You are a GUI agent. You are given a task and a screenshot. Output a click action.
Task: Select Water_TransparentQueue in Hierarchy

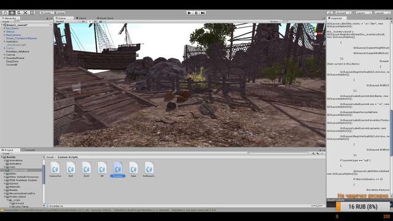[21, 38]
